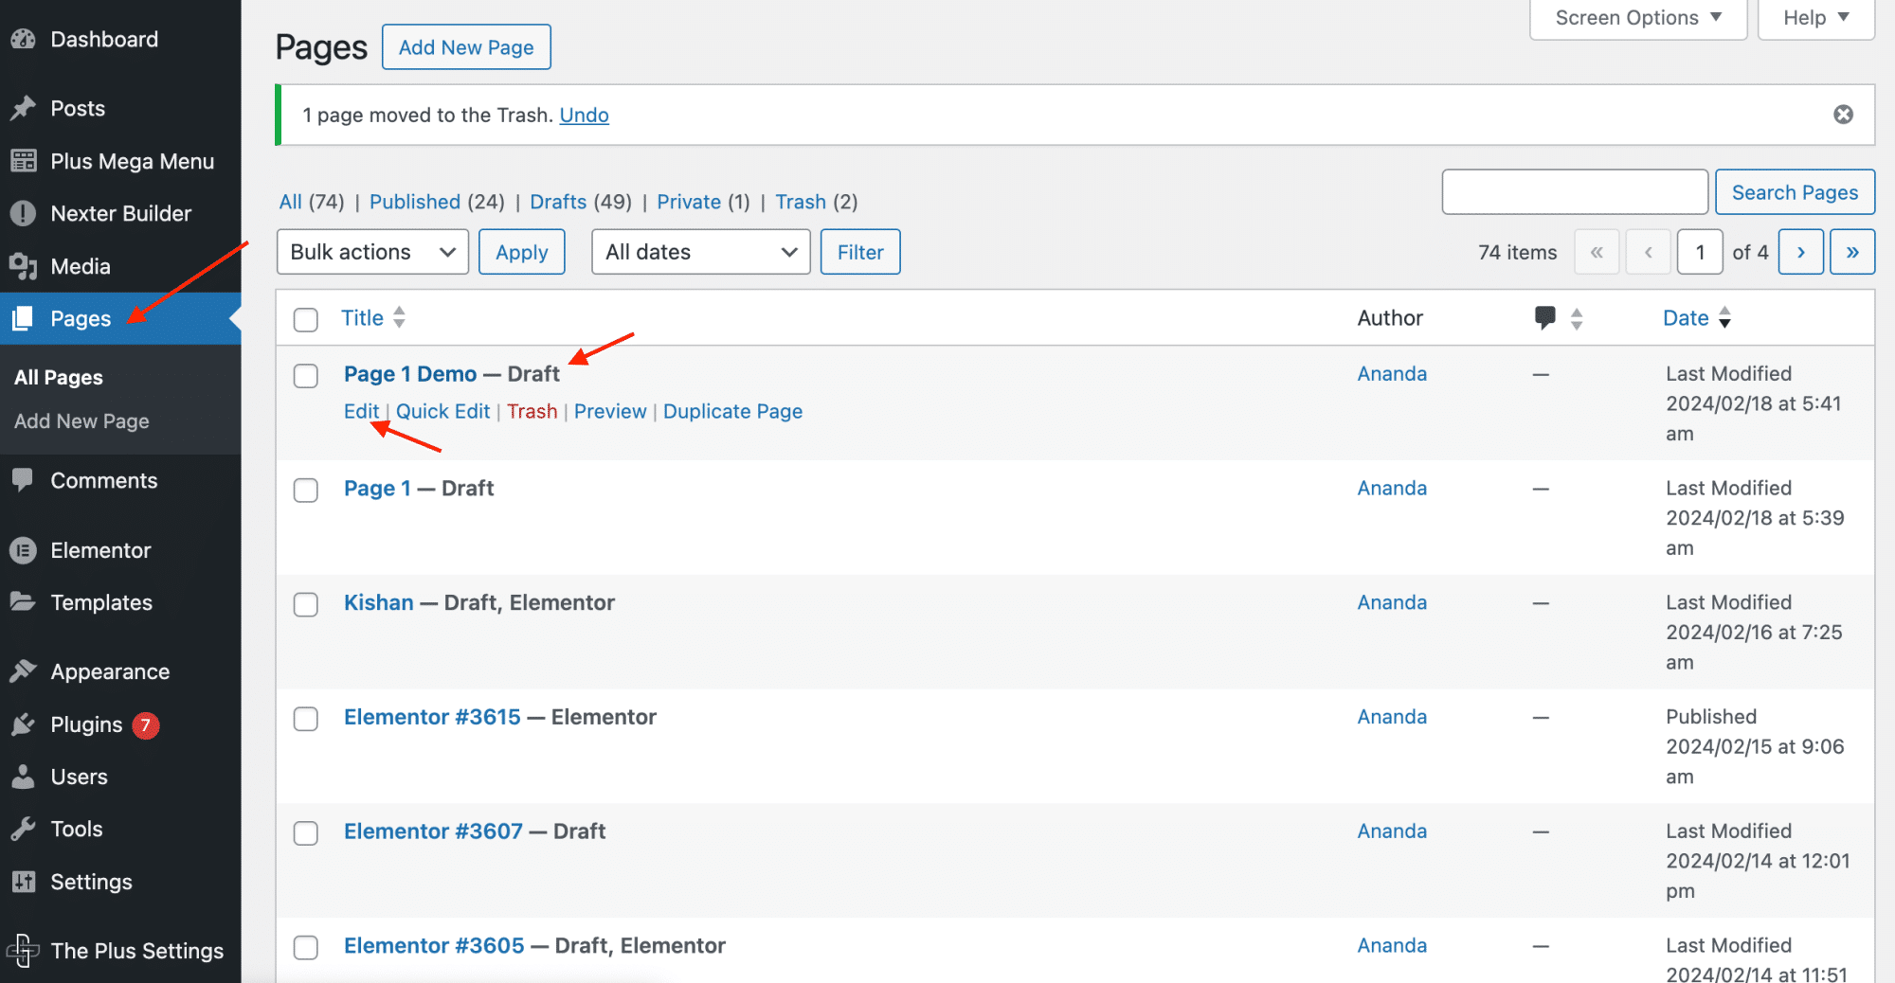Open Plugins using the plug icon
This screenshot has width=1895, height=983.
23,724
